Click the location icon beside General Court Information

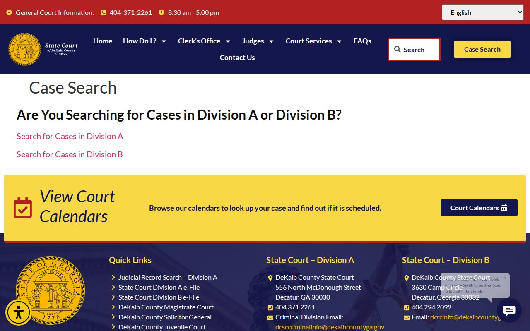click(9, 12)
